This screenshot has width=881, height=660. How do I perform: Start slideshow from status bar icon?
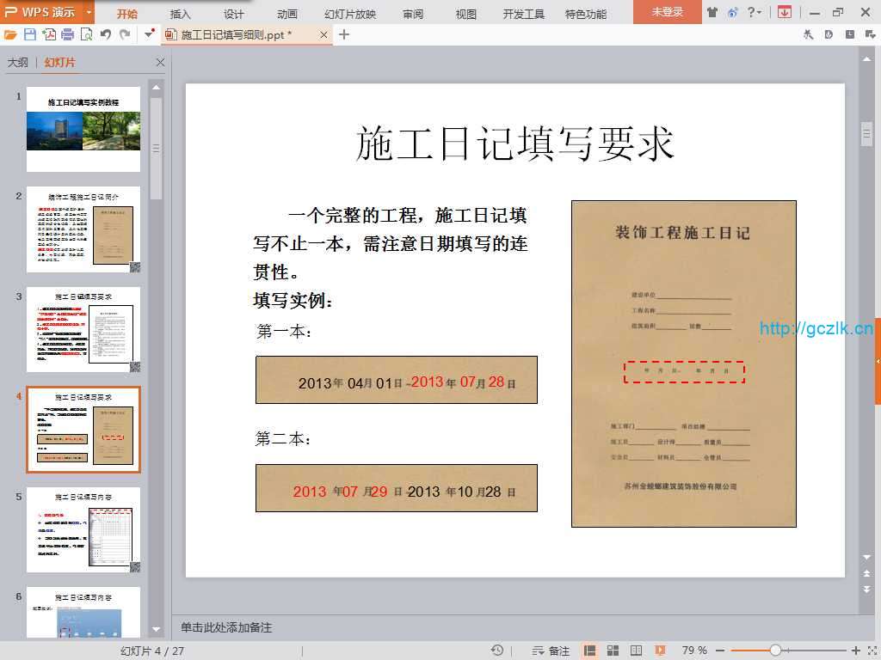point(660,651)
